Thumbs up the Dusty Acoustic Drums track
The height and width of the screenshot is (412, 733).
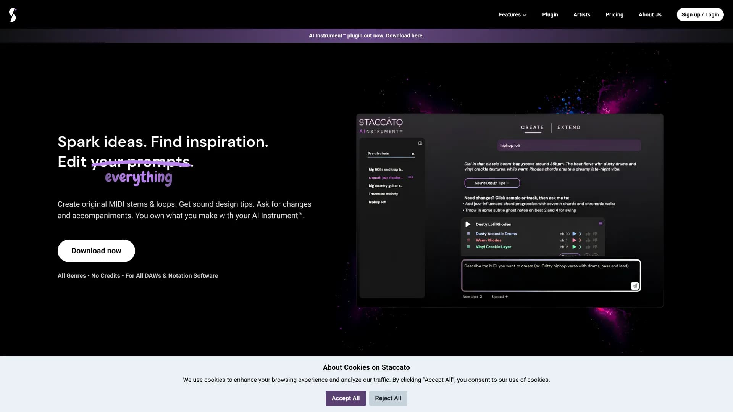point(588,233)
